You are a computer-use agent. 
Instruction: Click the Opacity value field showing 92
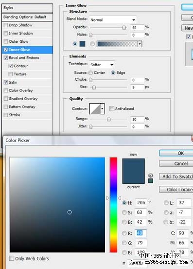click(137, 27)
